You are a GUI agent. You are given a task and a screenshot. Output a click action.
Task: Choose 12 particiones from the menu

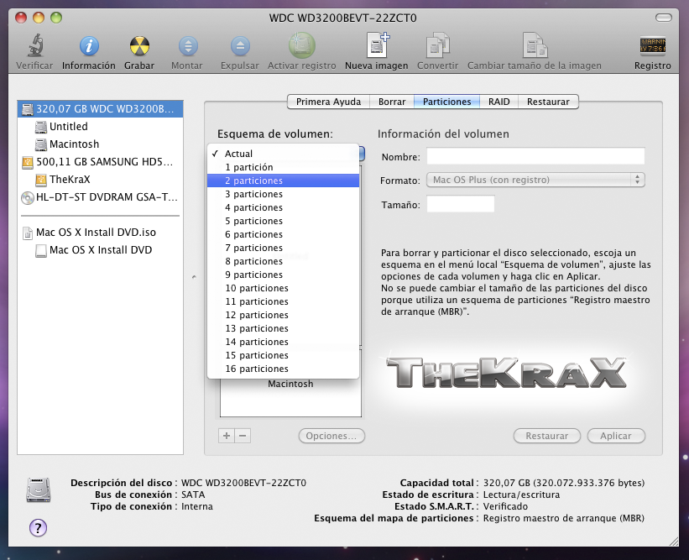point(283,315)
